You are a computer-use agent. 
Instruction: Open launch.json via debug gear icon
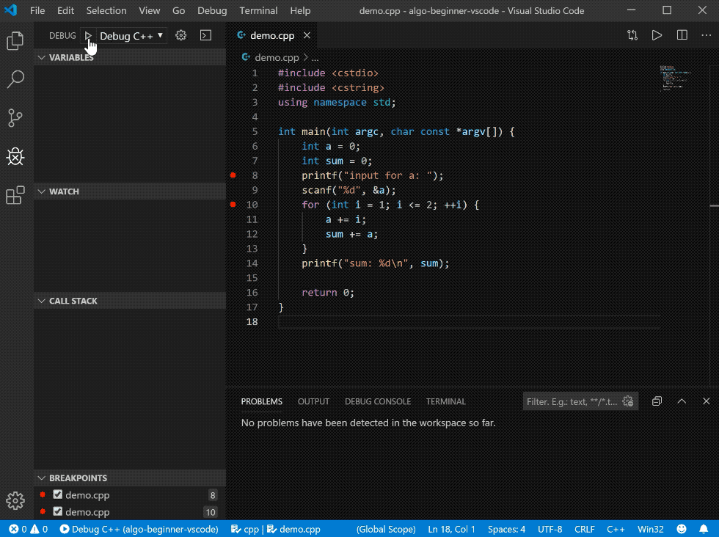(x=181, y=36)
